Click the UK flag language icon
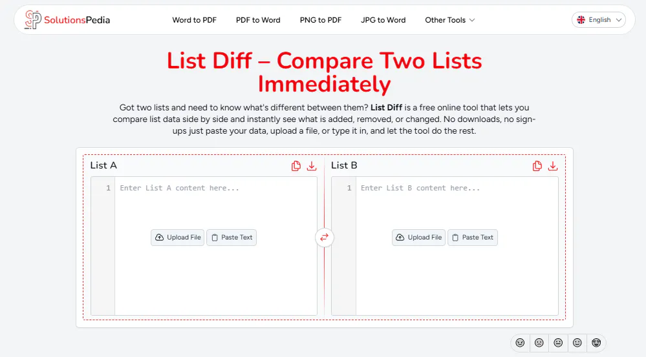 (581, 20)
